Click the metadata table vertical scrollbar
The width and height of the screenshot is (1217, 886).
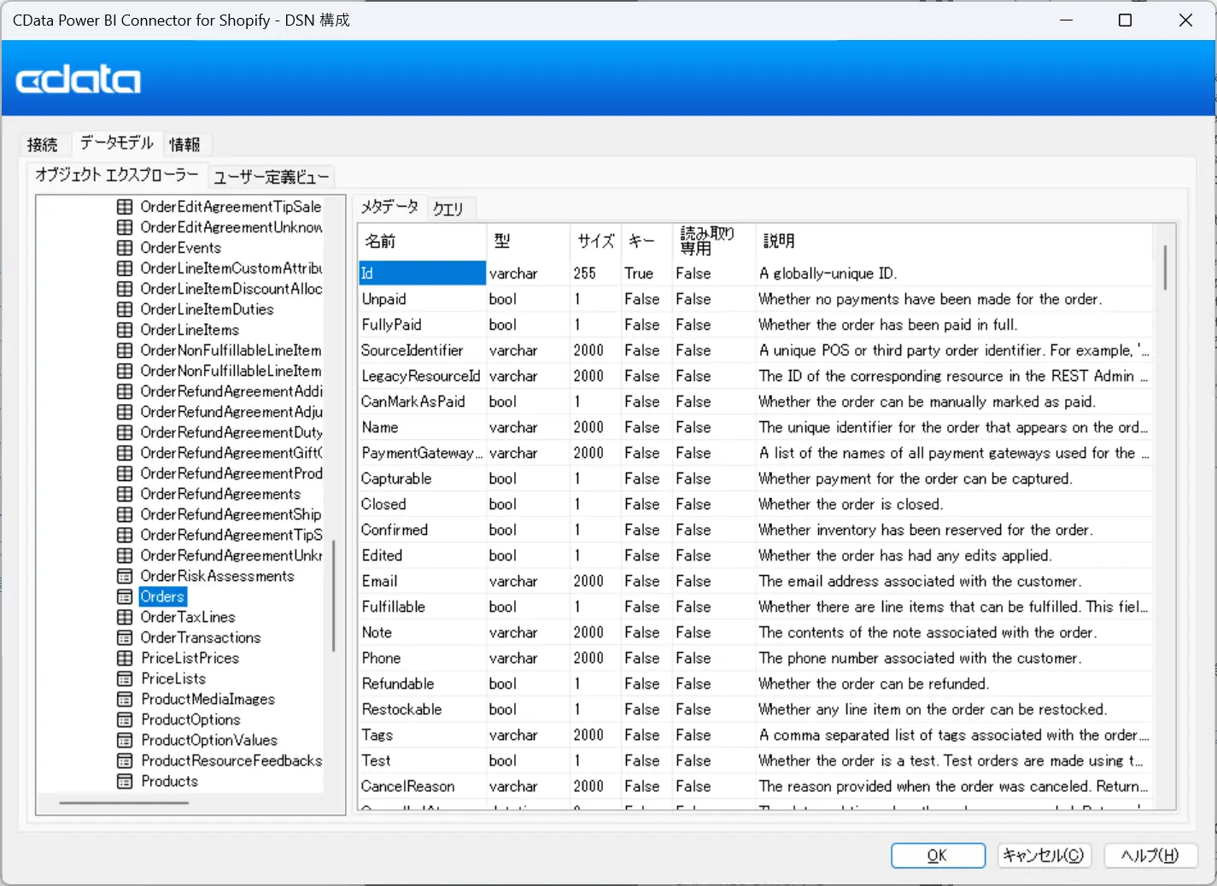click(1165, 267)
